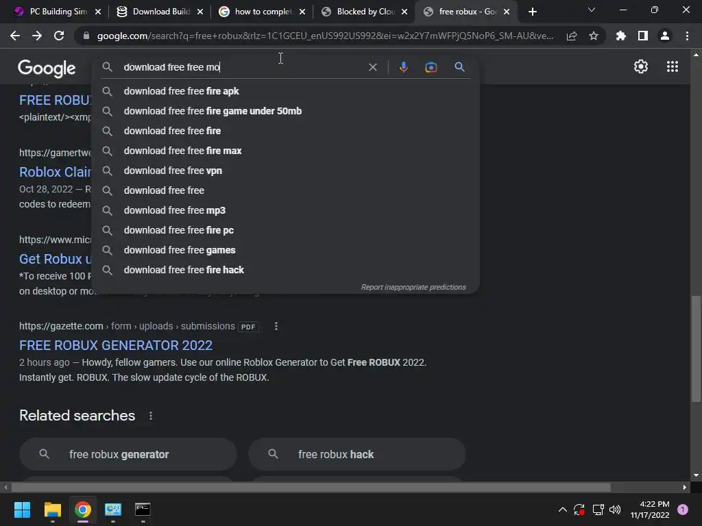Open 'FREE ROBUX GENERATOR 2022' result
Viewport: 702px width, 526px height.
[115, 345]
